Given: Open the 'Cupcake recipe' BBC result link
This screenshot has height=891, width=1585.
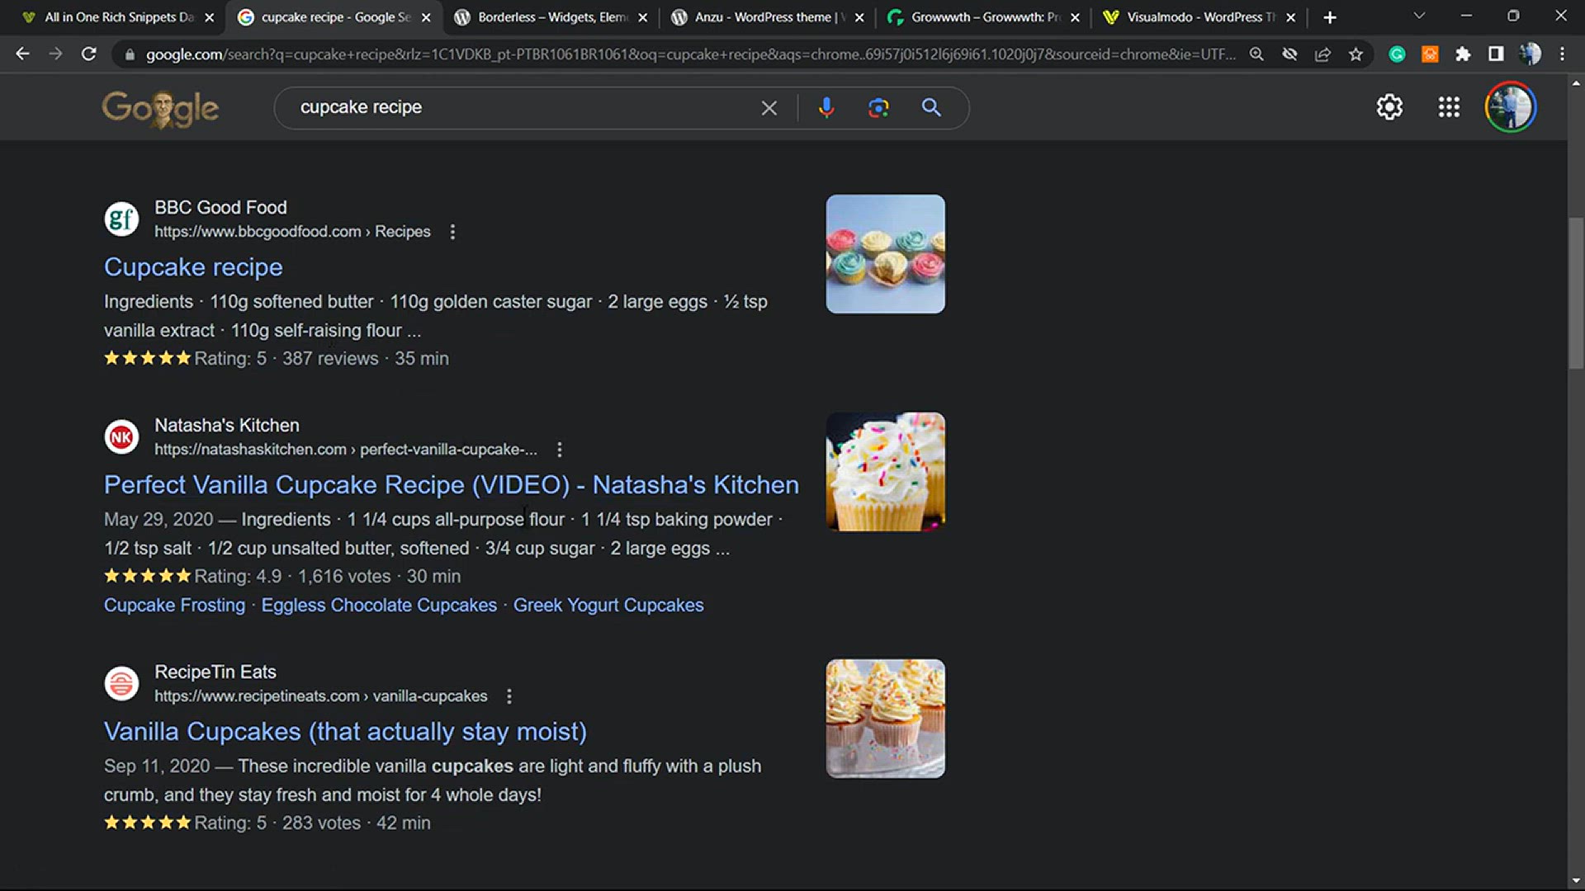Looking at the screenshot, I should [x=193, y=267].
